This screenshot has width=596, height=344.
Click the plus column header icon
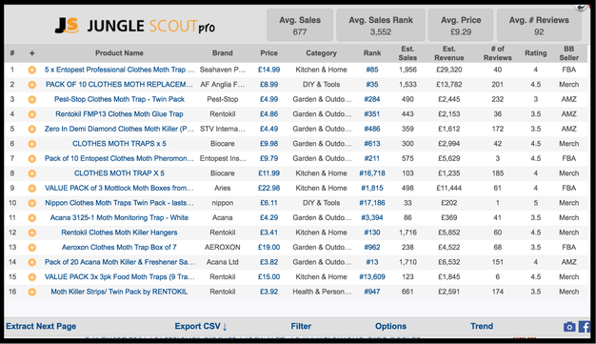point(32,53)
